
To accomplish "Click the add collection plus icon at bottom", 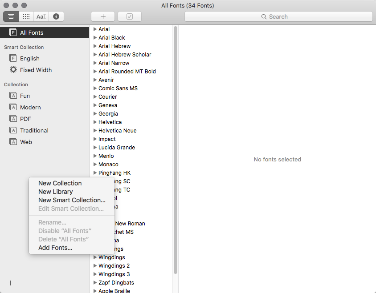I will click(10, 283).
